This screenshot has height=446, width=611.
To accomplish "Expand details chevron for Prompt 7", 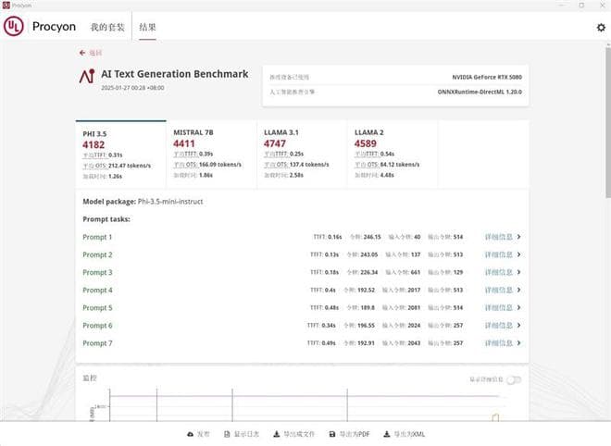I will (519, 343).
